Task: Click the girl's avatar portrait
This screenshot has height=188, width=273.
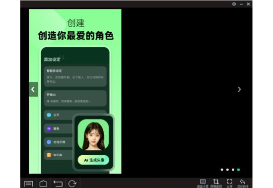Action: coord(93,135)
